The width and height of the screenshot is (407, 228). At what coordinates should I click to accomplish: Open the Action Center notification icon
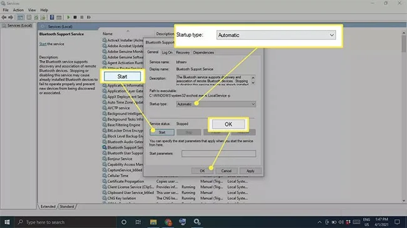(397, 222)
